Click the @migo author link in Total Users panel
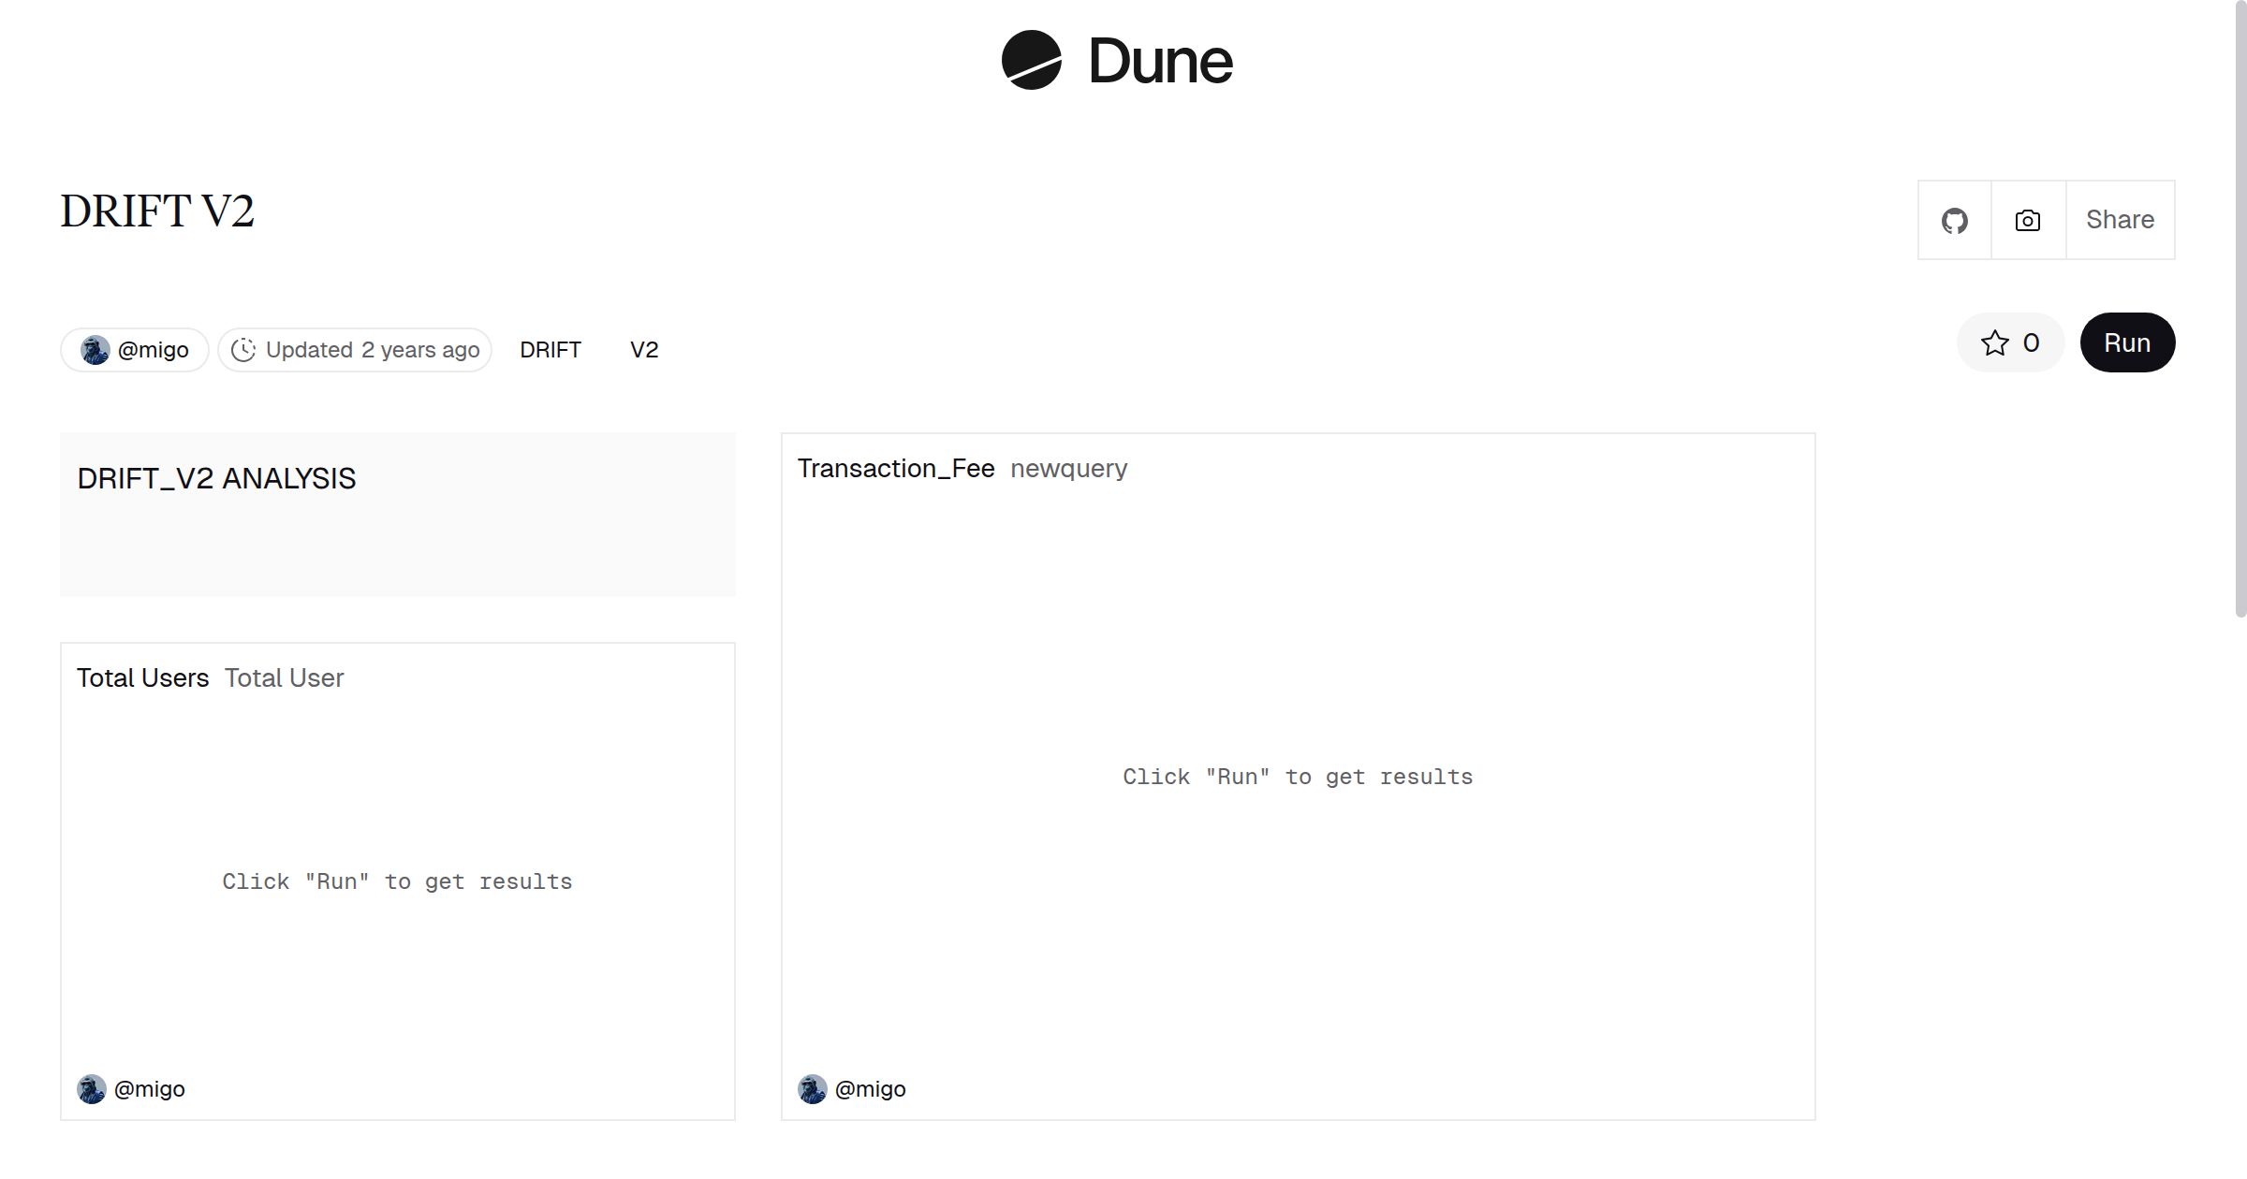 coord(149,1089)
